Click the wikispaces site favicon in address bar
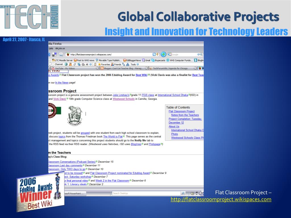 [x=68, y=54]
